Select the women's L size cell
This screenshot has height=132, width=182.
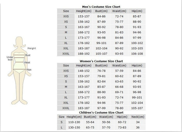tap(66, 92)
